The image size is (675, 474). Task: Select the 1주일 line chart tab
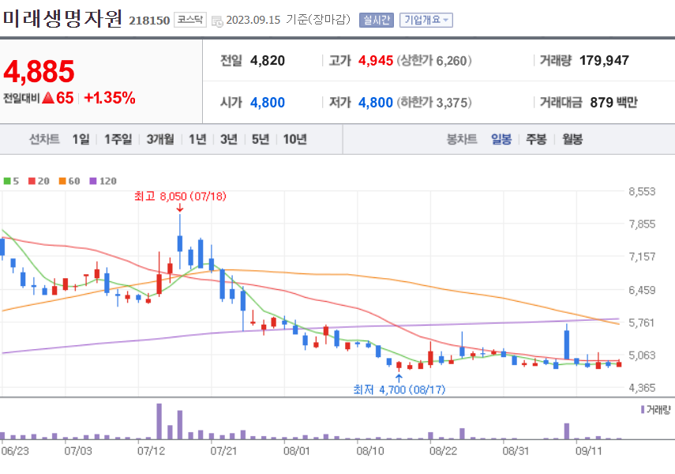(118, 139)
